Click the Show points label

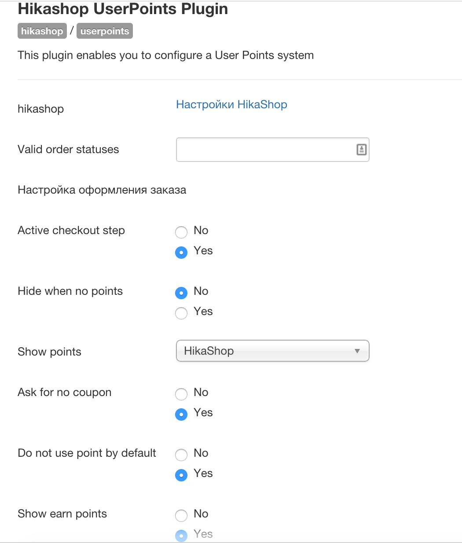tap(49, 352)
